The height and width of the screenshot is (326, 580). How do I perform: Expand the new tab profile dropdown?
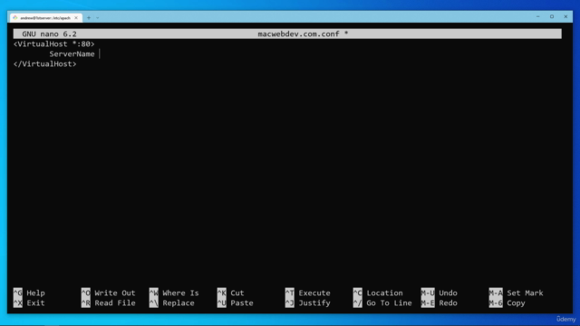click(98, 18)
